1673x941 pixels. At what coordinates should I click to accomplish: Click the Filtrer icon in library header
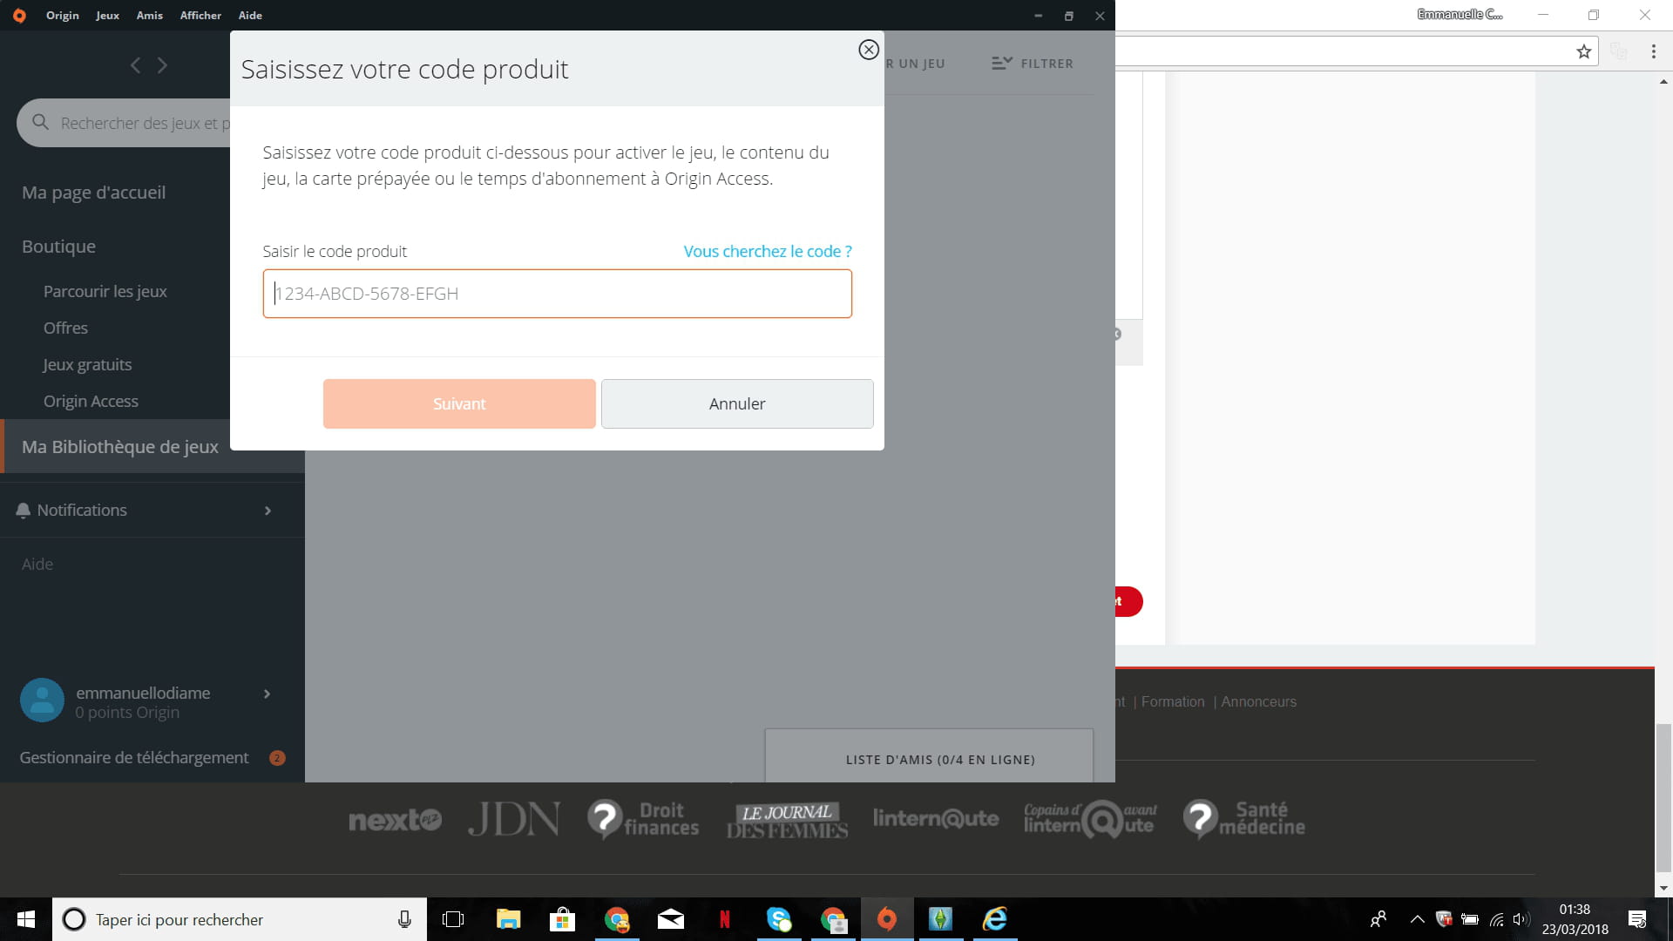pos(1002,63)
